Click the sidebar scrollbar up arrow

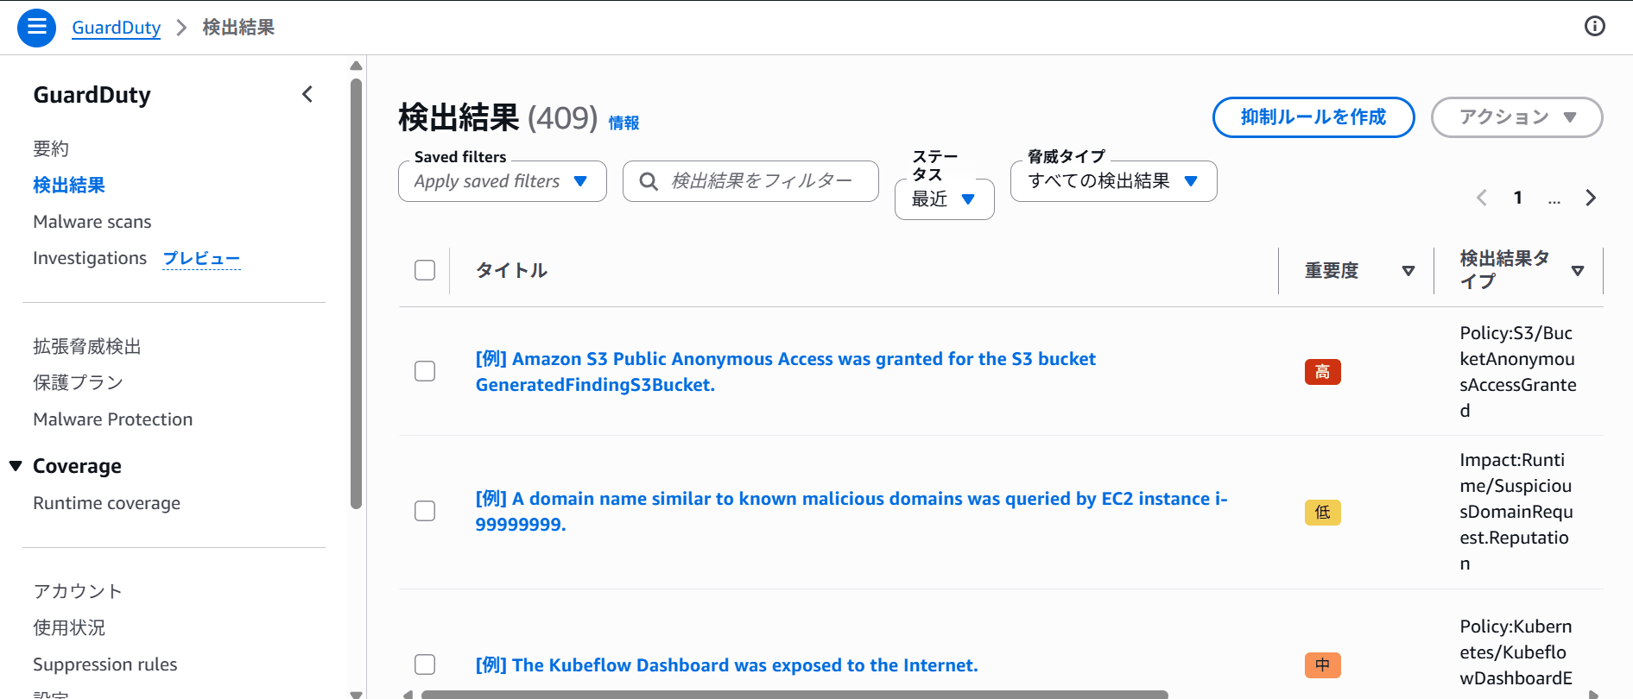[x=356, y=66]
